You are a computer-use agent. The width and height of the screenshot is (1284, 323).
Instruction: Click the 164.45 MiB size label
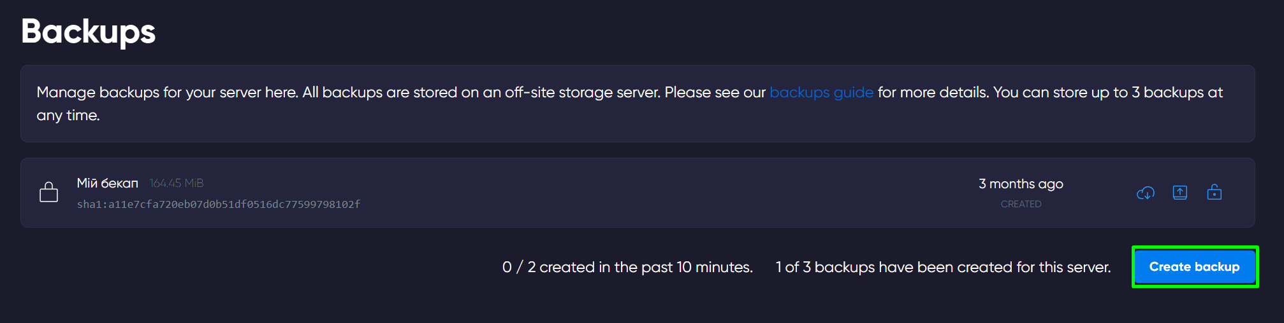[177, 183]
